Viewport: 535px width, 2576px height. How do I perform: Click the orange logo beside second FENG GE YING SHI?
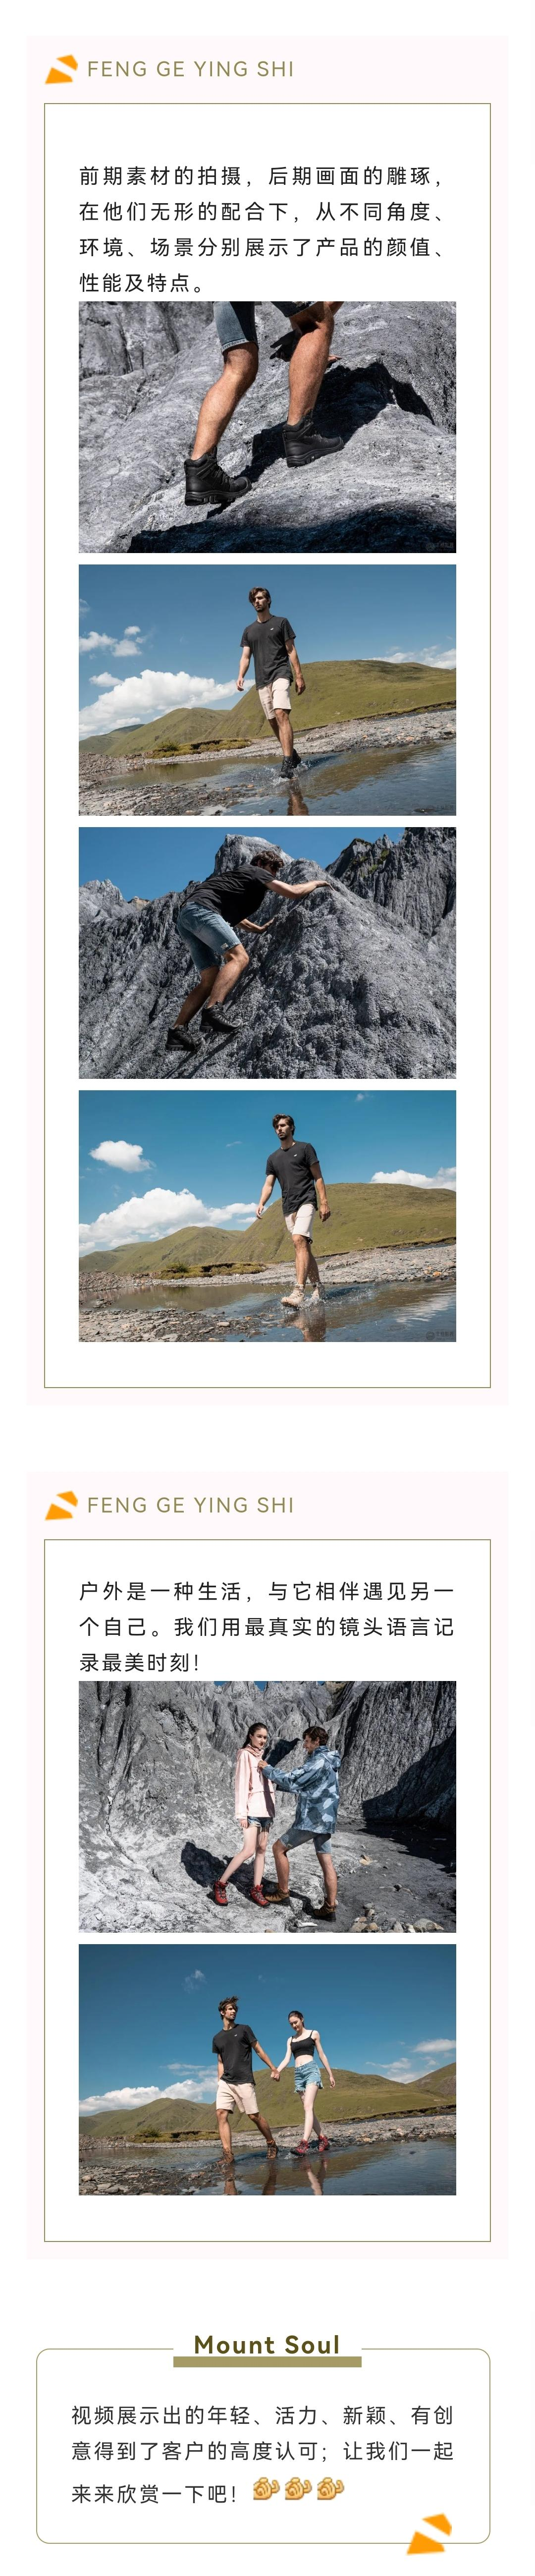pyautogui.click(x=61, y=1505)
